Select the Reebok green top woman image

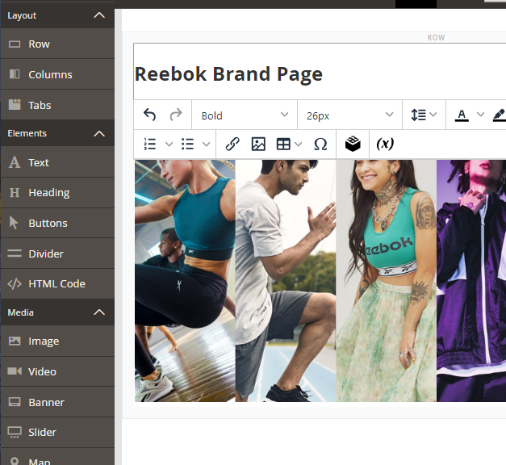387,281
